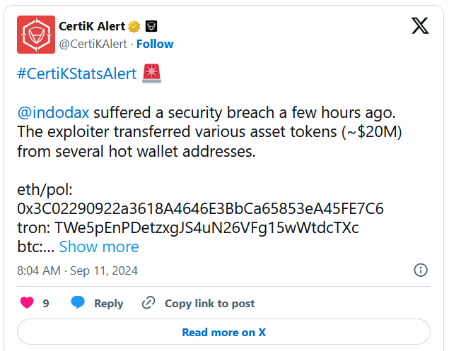Follow the CertiK Alert account
The width and height of the screenshot is (449, 351).
pos(155,44)
